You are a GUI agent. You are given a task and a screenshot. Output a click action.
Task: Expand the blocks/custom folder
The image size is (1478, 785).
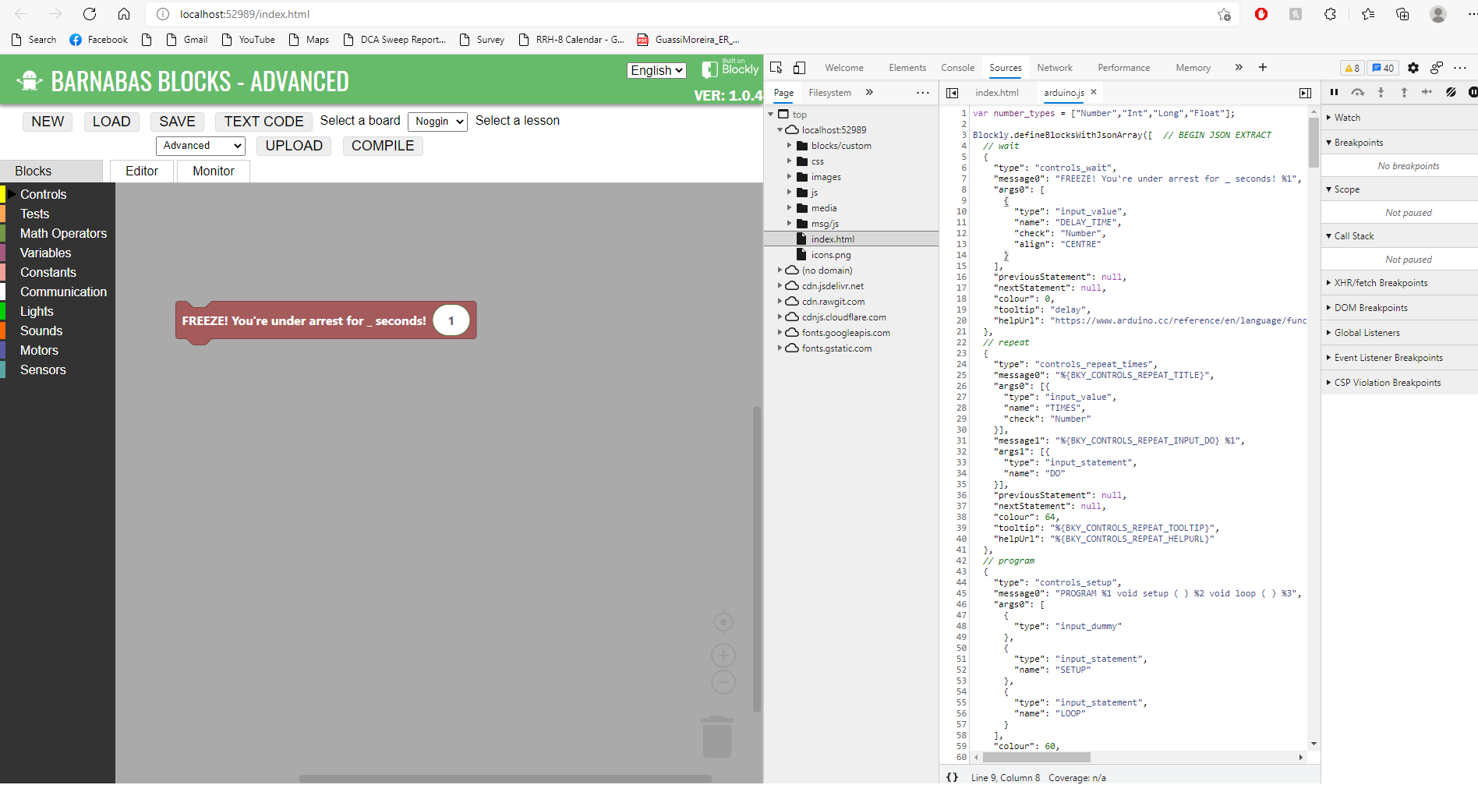[789, 146]
